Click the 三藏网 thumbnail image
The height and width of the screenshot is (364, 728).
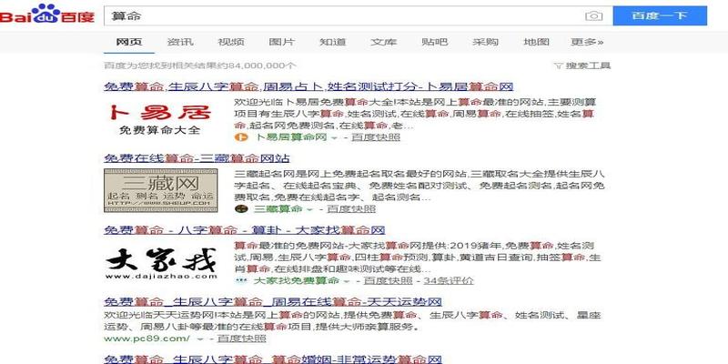click(161, 190)
